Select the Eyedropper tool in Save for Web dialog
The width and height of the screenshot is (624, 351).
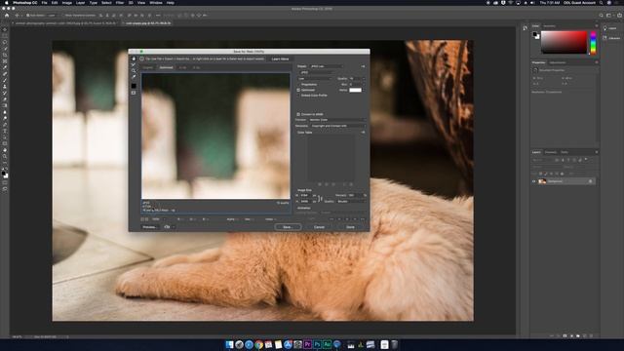click(134, 76)
